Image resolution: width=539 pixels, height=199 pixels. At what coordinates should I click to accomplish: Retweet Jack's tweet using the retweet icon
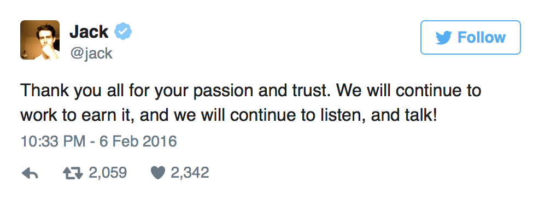pyautogui.click(x=73, y=173)
